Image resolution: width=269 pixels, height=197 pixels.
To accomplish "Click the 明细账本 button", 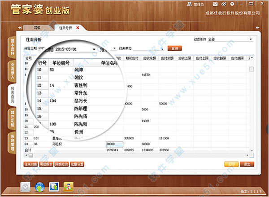I will pyautogui.click(x=46, y=164).
